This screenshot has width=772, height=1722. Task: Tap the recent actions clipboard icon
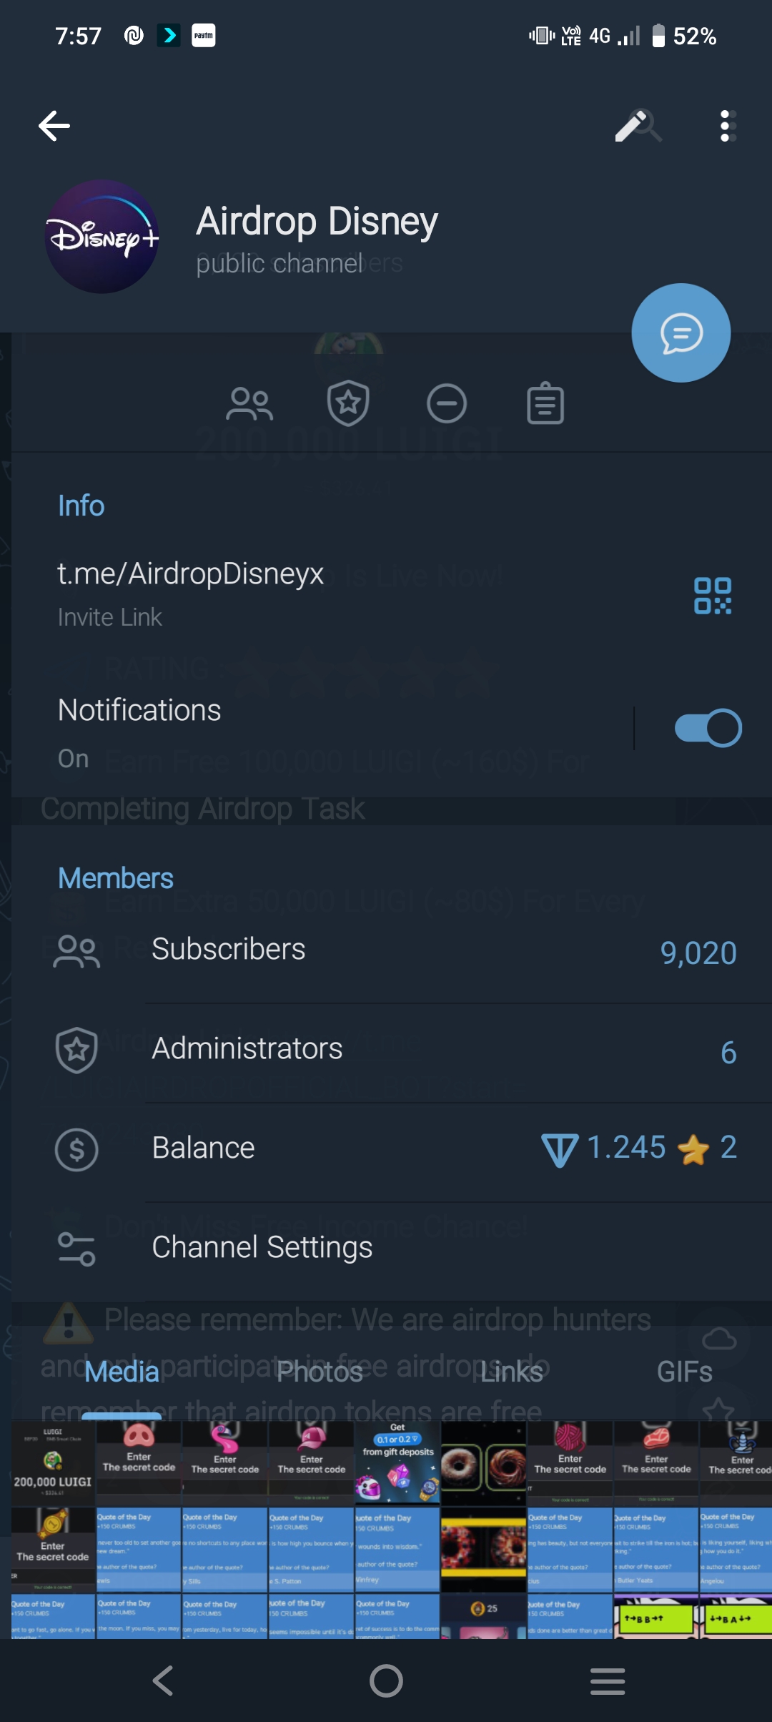tap(545, 404)
